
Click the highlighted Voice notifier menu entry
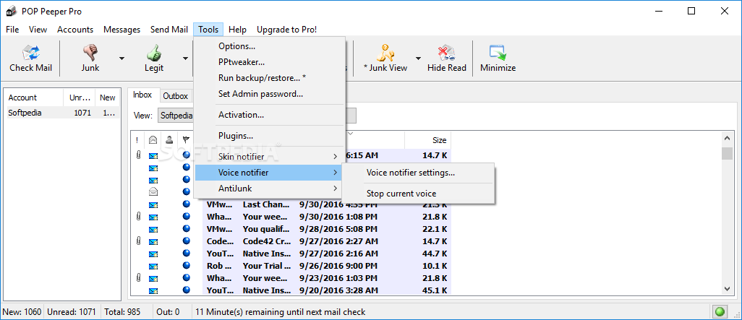point(269,173)
